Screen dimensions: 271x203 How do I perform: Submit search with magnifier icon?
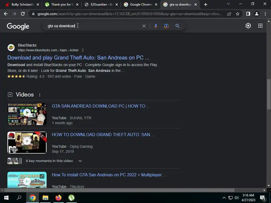[x=177, y=26]
